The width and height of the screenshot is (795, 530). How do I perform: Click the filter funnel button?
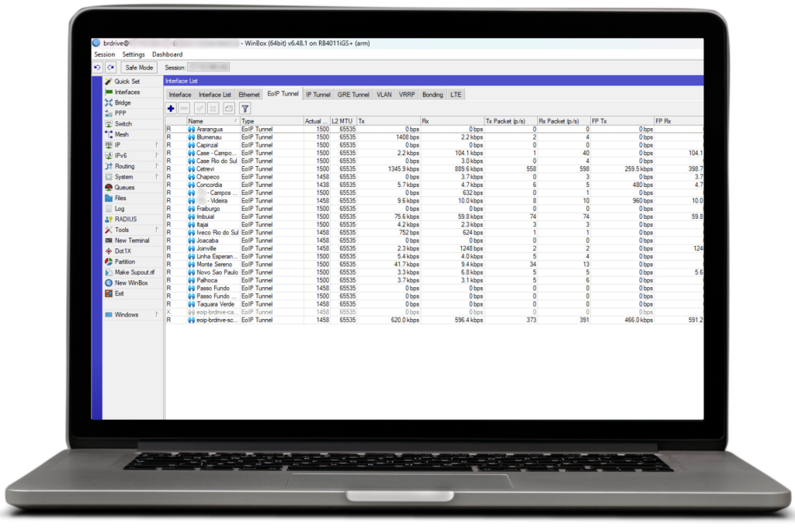click(x=245, y=109)
